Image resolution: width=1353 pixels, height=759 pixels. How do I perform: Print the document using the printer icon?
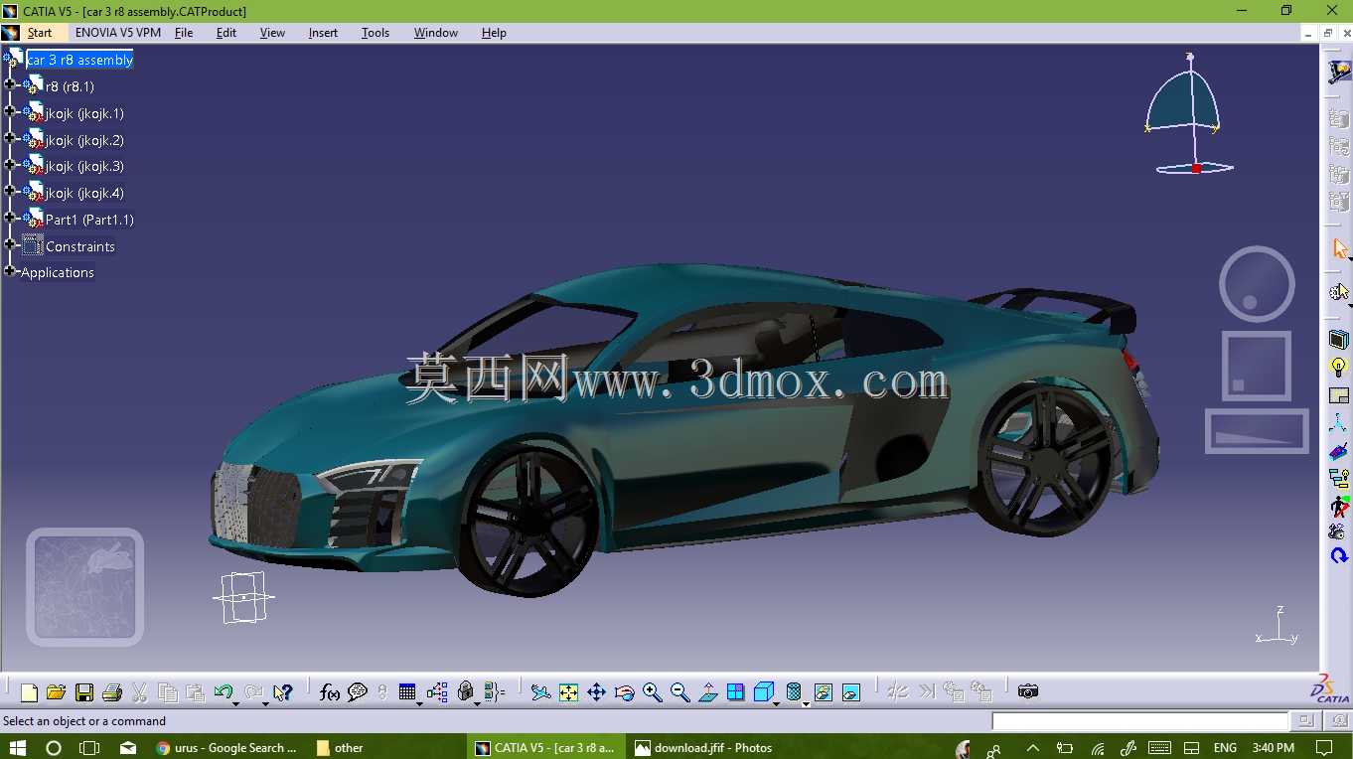tap(112, 692)
